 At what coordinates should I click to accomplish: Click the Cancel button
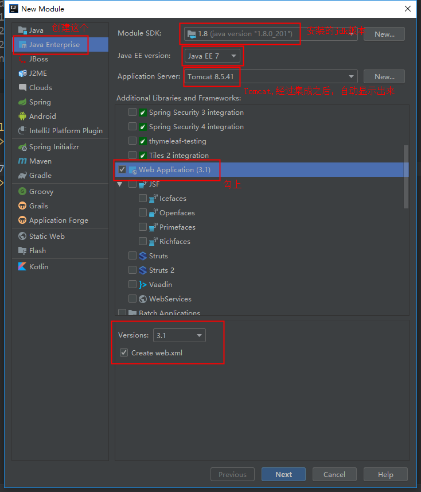pyautogui.click(x=334, y=474)
